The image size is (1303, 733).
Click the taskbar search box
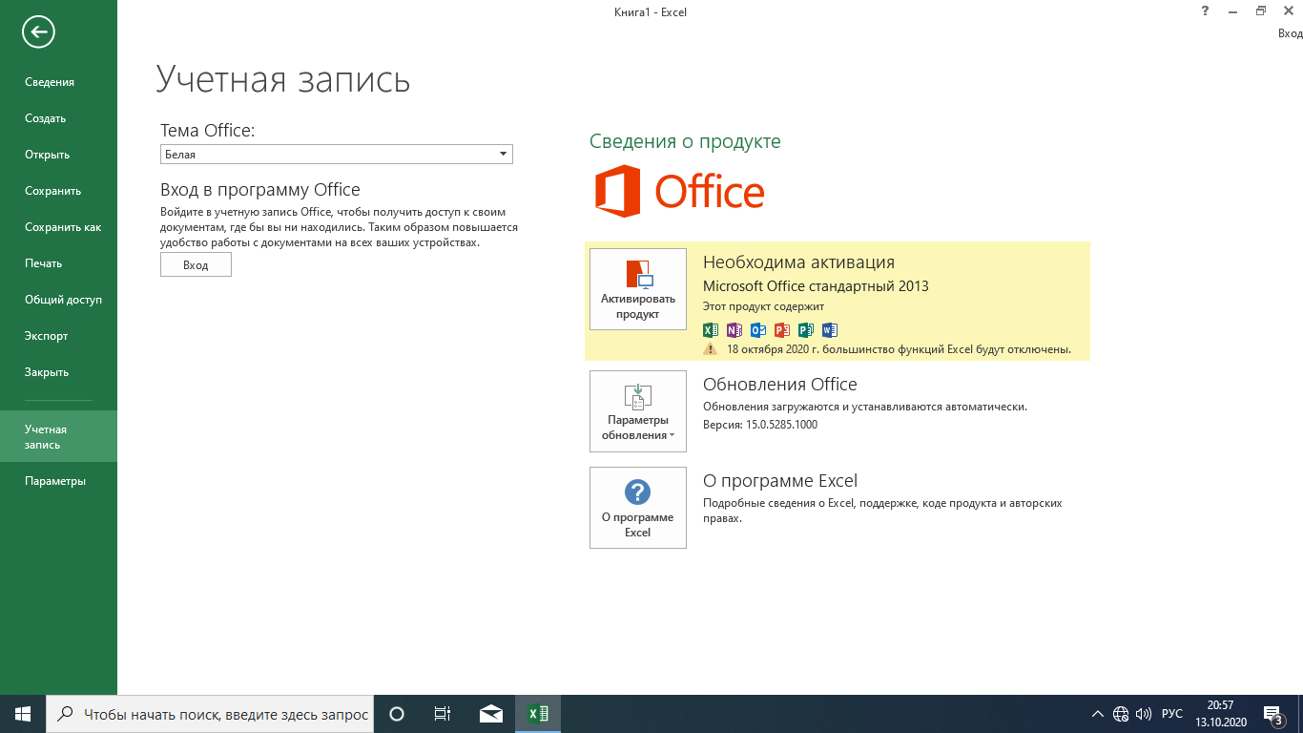(x=210, y=714)
